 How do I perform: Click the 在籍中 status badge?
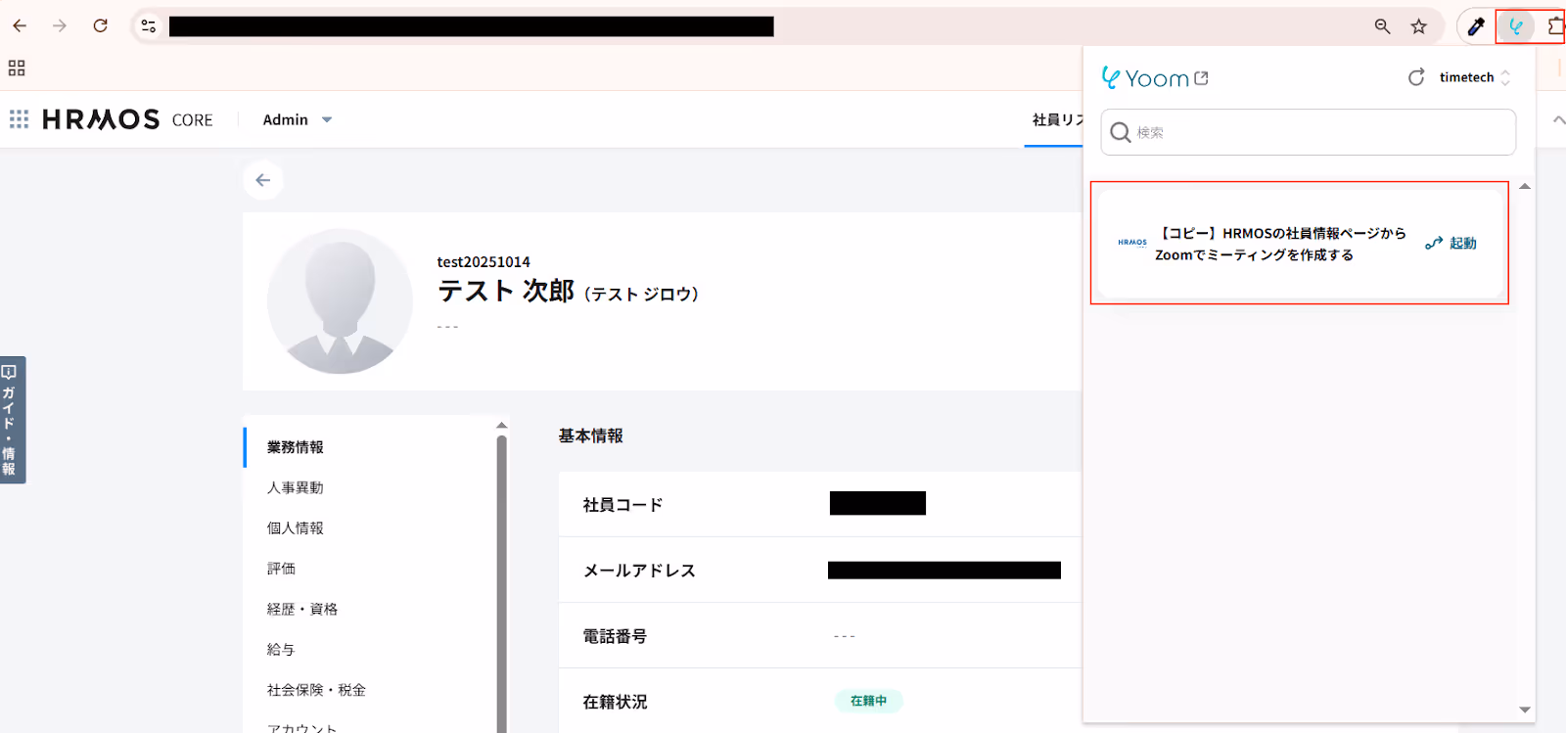click(x=868, y=701)
